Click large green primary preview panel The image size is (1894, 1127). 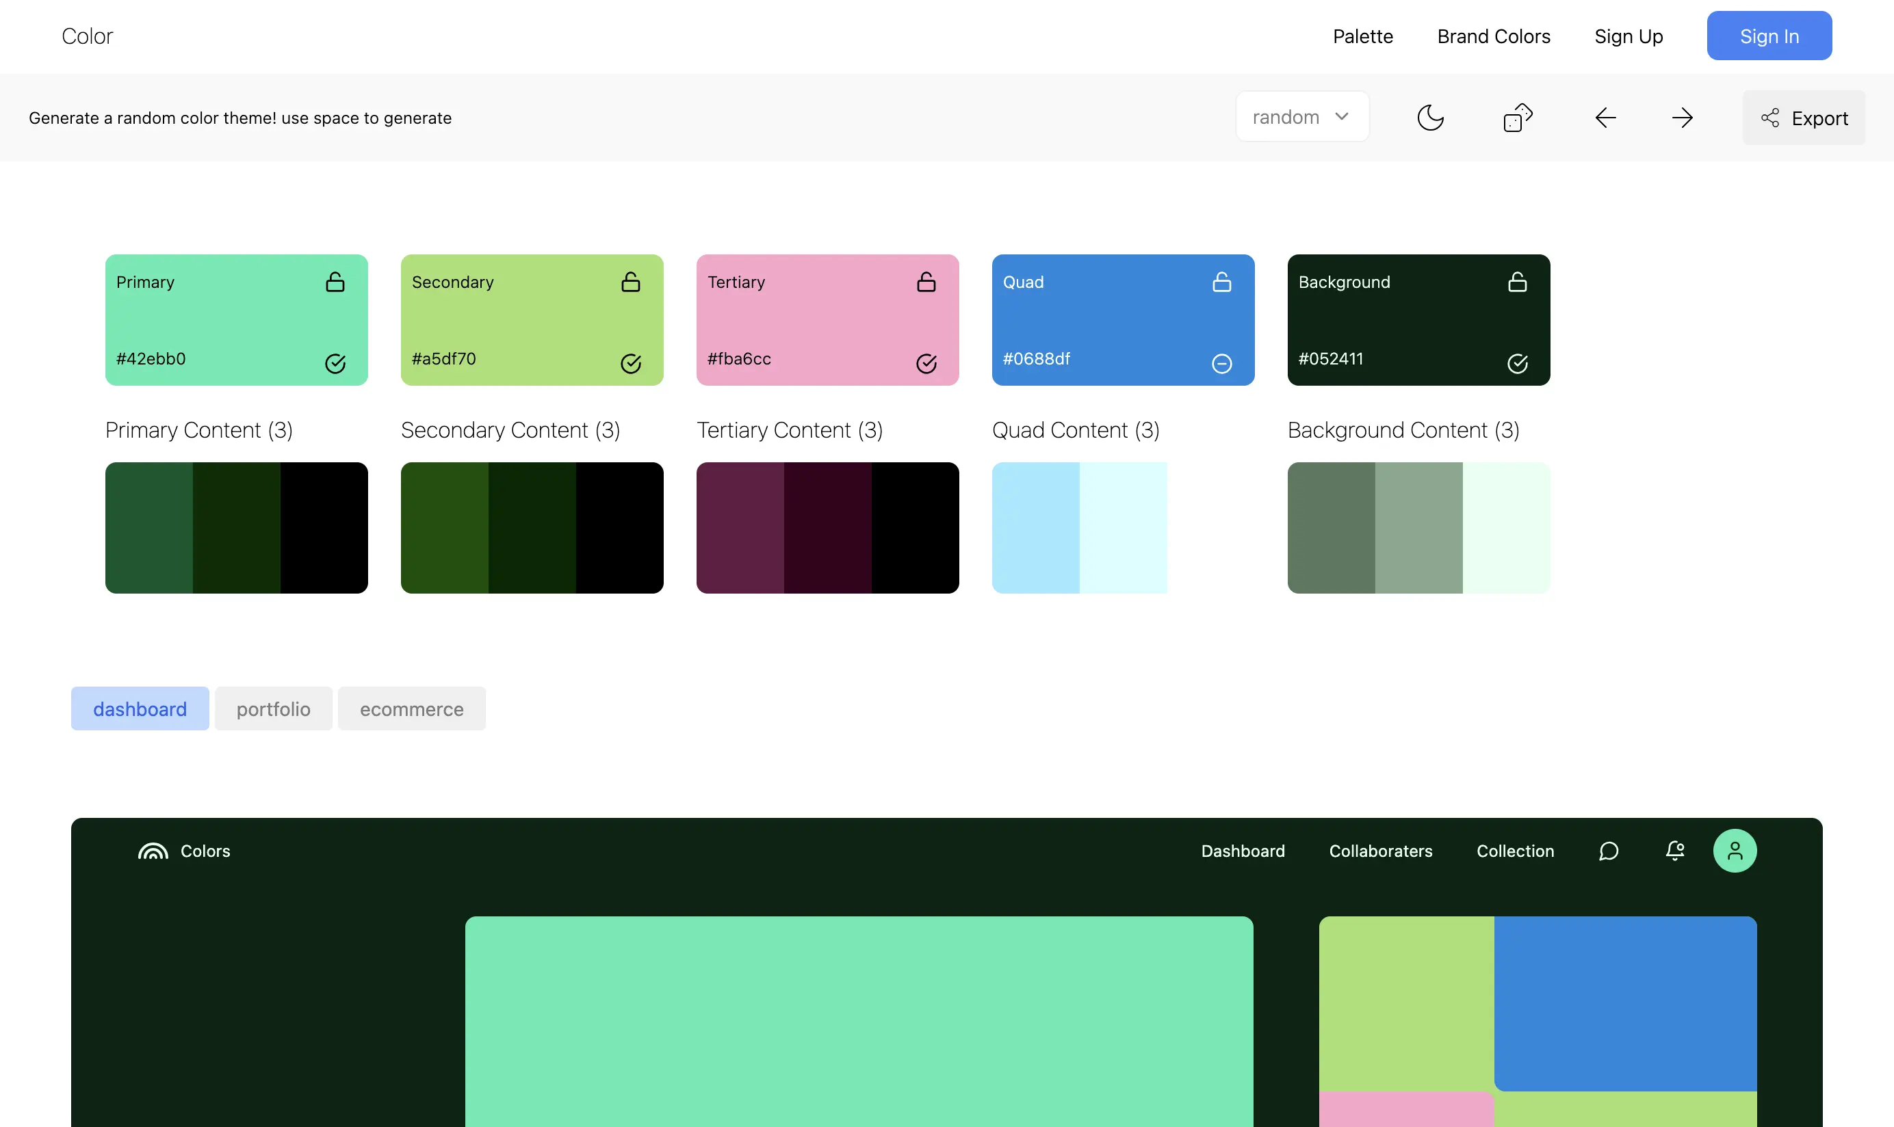tap(859, 1022)
